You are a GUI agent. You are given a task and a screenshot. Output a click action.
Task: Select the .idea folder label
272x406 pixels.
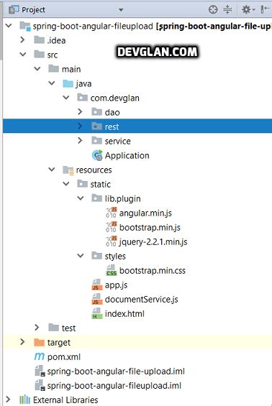tap(56, 41)
